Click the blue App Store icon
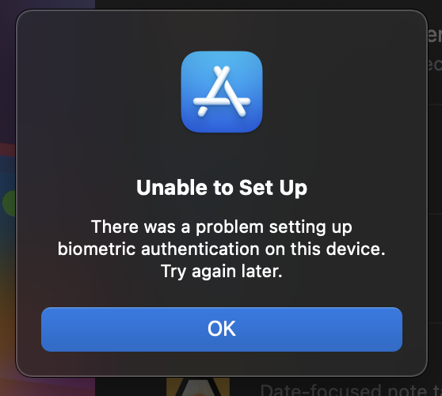 [222, 92]
